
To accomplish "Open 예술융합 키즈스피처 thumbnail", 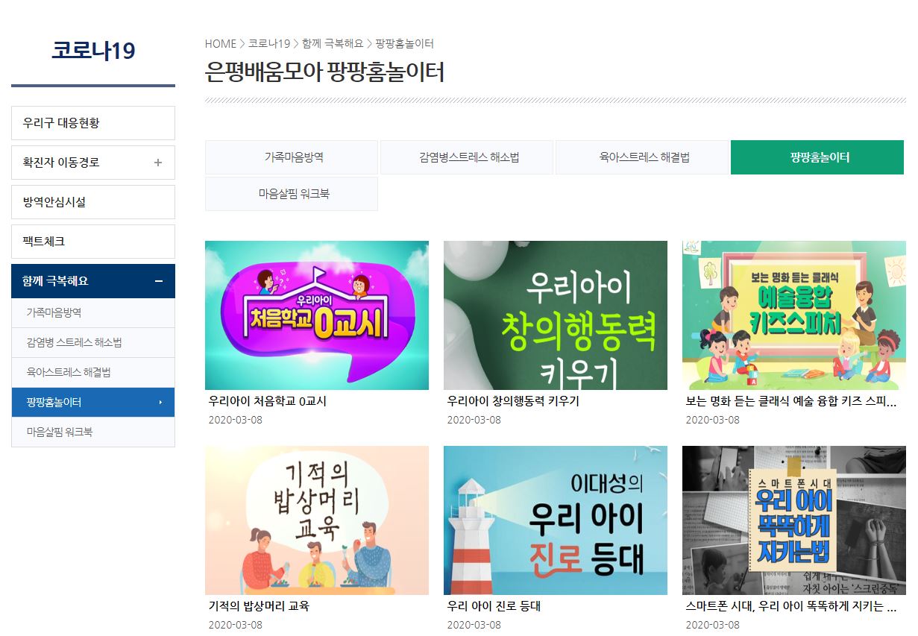I will click(794, 315).
